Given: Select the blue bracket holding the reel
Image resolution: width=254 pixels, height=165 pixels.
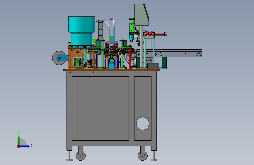Looking at the screenshot, I should [x=63, y=58].
